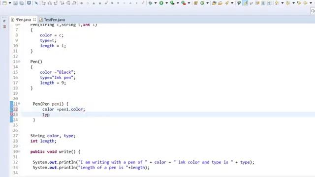Open the terminal console toolbar icon
315x177 pixels.
point(29,3)
